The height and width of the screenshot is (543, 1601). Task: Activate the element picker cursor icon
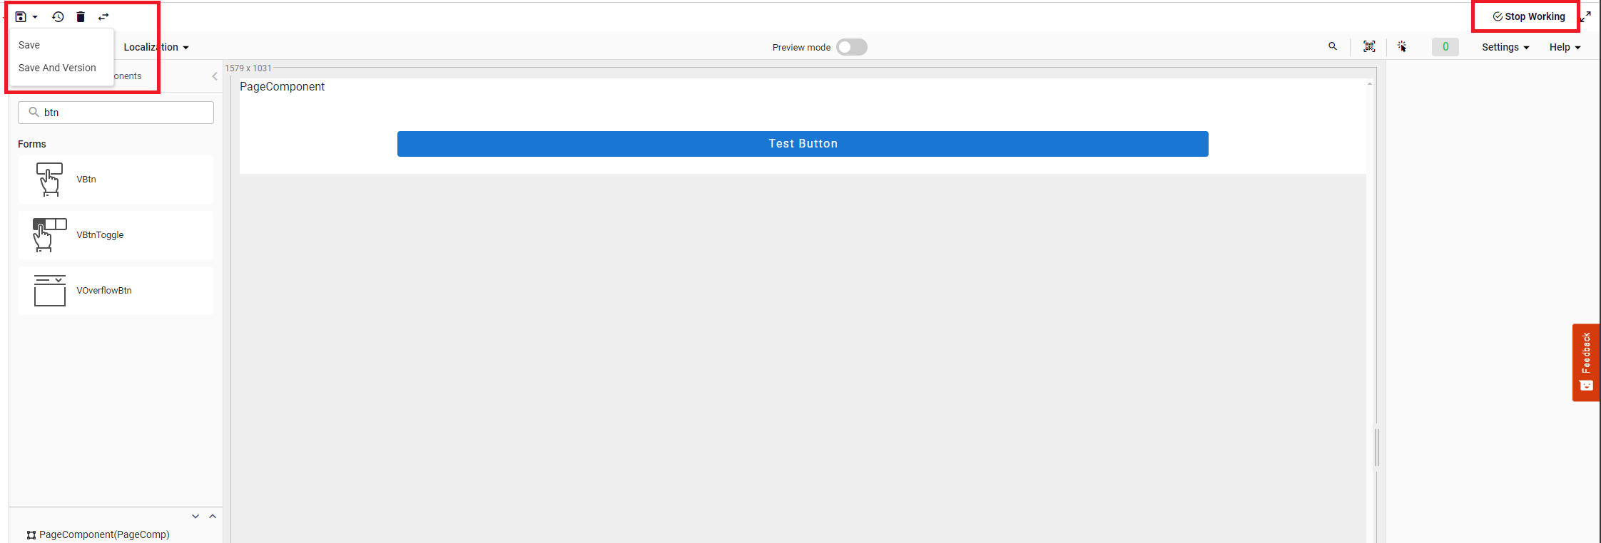[1402, 46]
